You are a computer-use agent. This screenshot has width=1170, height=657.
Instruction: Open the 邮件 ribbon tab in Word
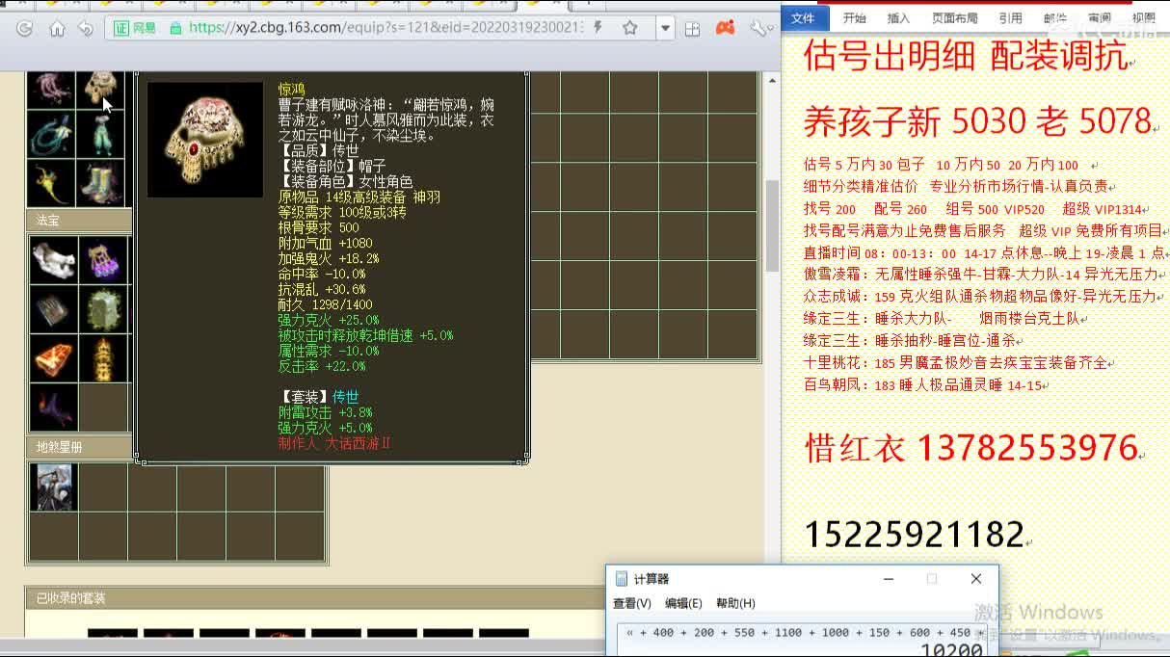(1055, 17)
